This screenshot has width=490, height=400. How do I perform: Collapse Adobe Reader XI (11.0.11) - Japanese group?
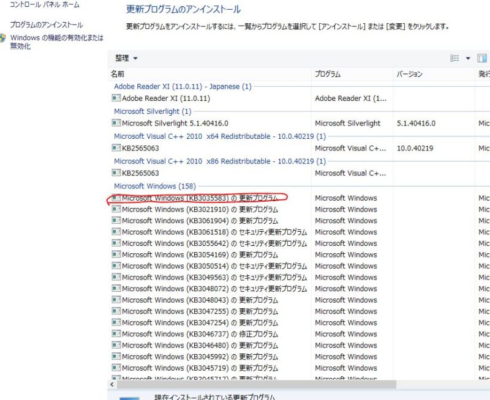(183, 86)
